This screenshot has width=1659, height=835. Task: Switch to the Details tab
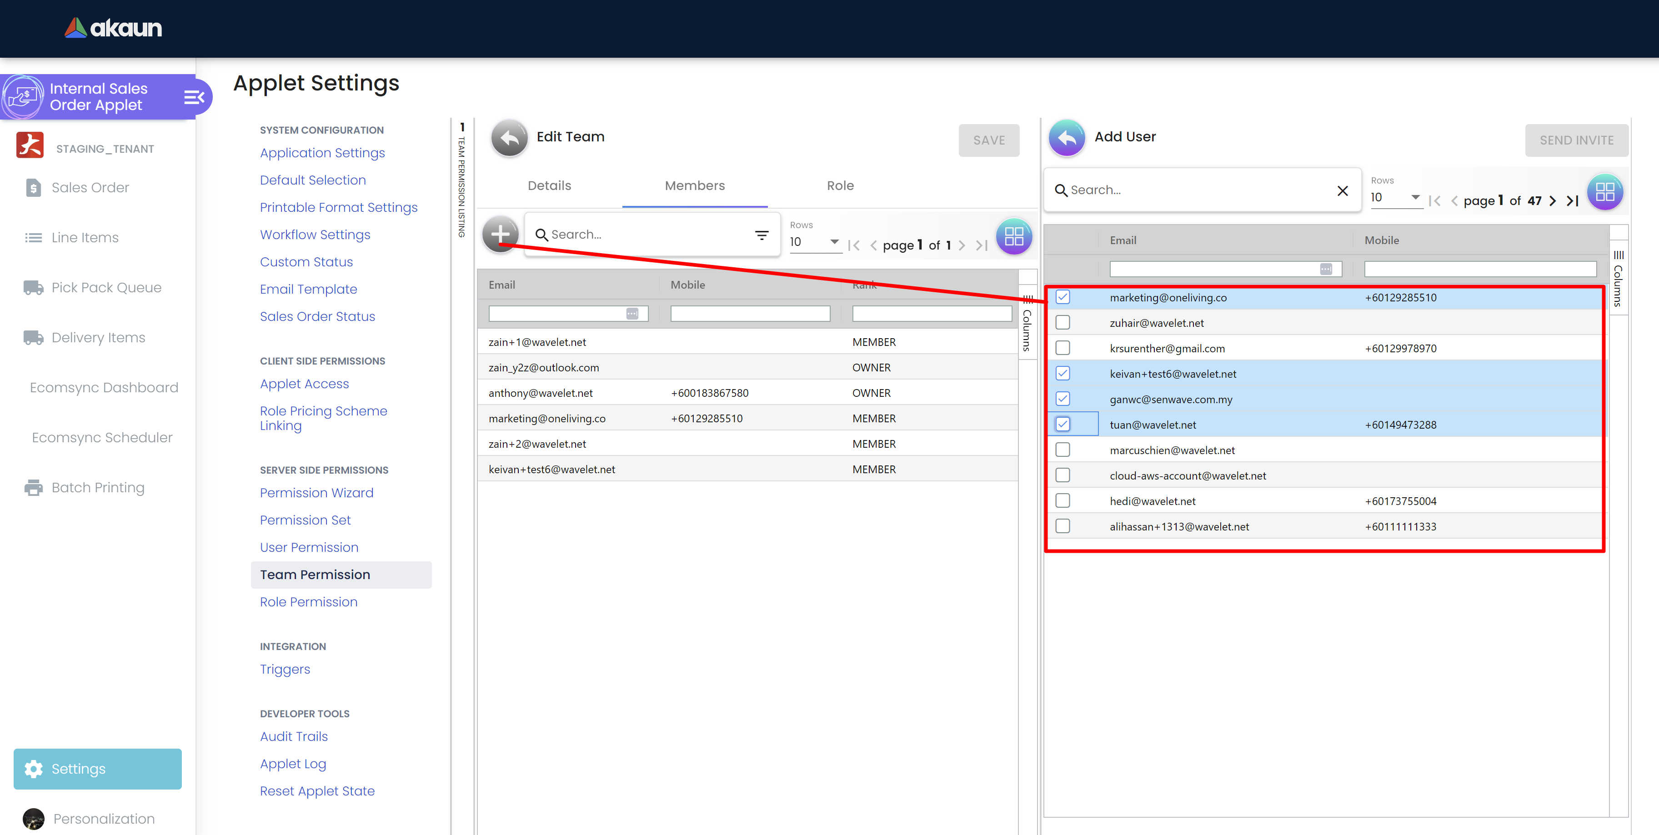(x=549, y=186)
